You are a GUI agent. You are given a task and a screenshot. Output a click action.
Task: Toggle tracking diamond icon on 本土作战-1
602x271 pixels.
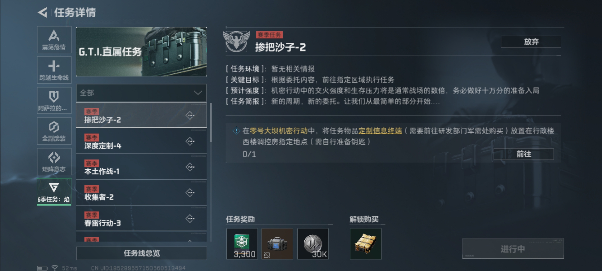pyautogui.click(x=190, y=167)
